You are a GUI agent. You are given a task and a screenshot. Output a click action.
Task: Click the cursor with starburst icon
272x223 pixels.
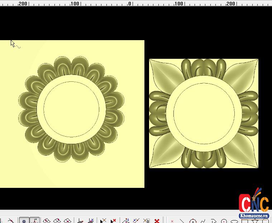[103, 221]
